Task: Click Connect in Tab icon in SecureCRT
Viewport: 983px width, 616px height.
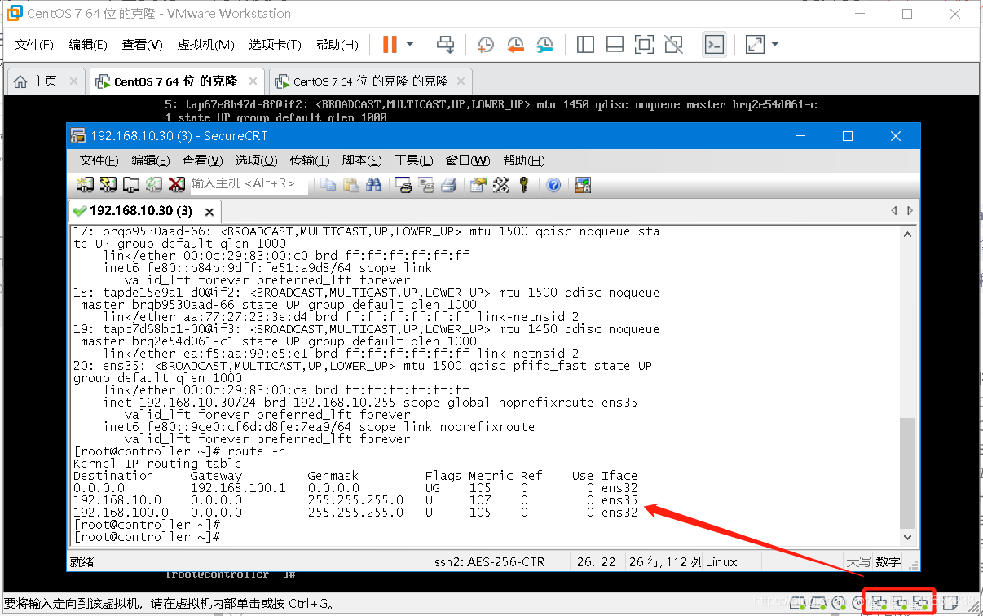Action: point(131,185)
